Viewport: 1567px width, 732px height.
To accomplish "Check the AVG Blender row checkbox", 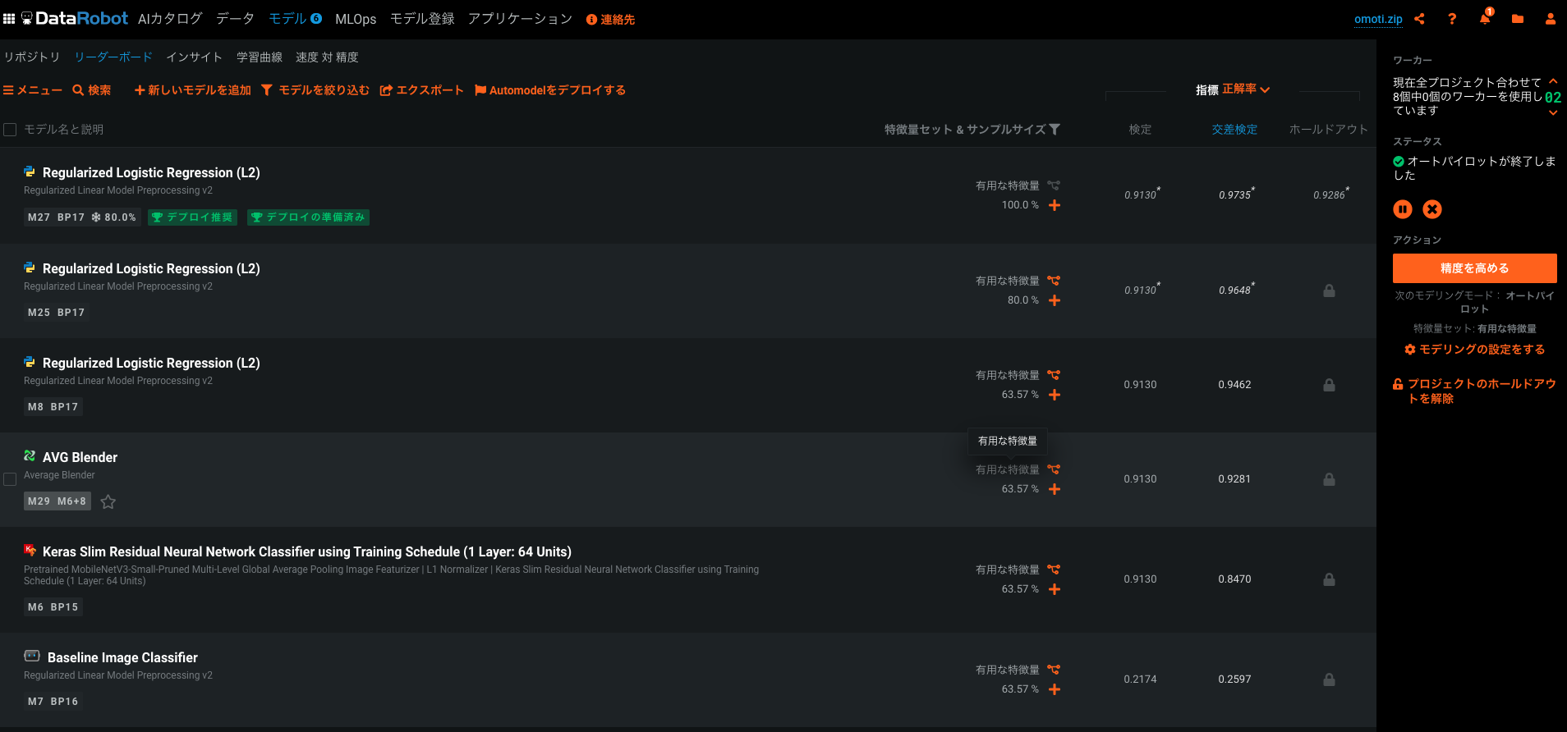I will (x=10, y=479).
